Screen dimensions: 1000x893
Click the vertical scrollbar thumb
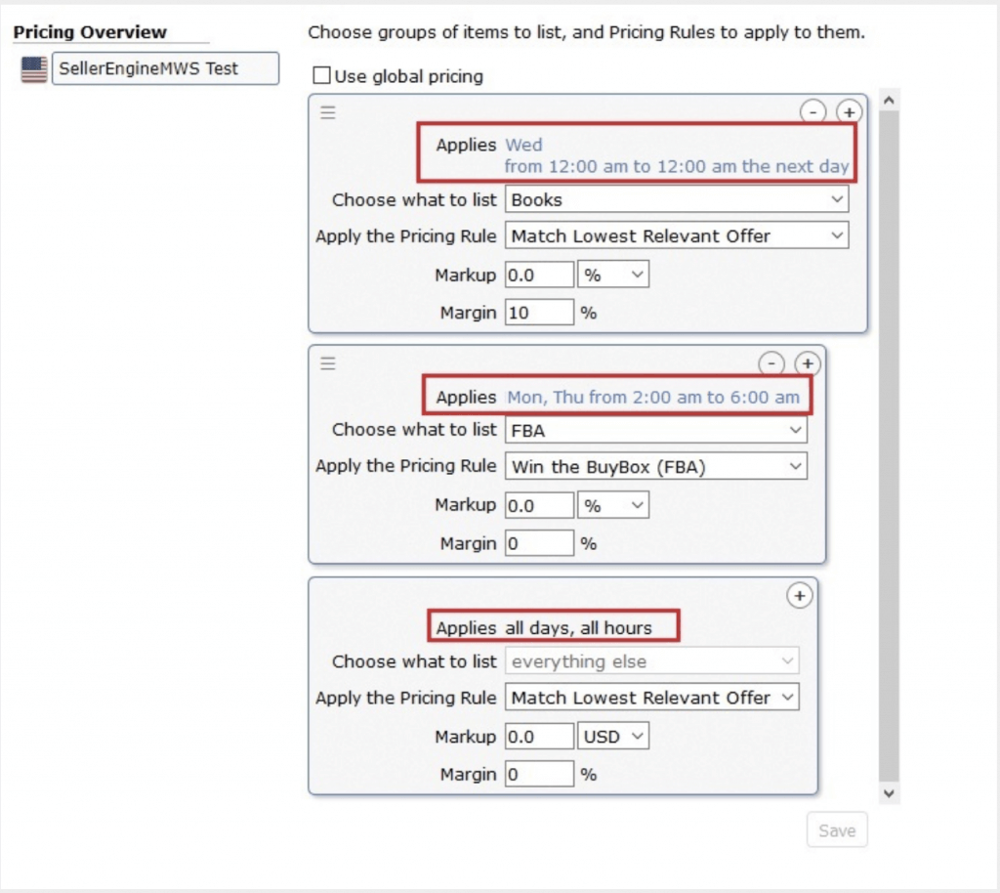point(889,446)
